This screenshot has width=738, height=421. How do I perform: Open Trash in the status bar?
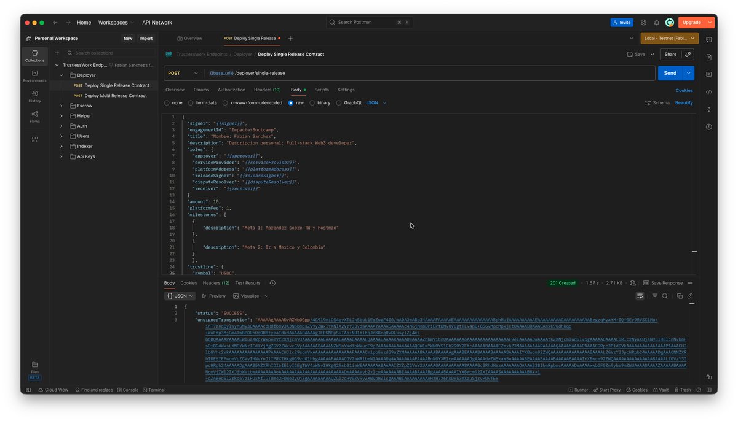(682, 390)
